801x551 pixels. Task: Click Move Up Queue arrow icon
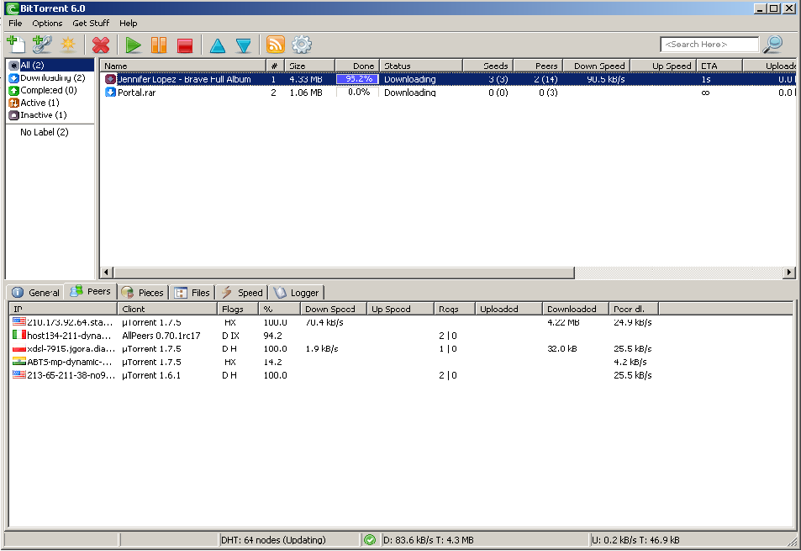coord(218,45)
